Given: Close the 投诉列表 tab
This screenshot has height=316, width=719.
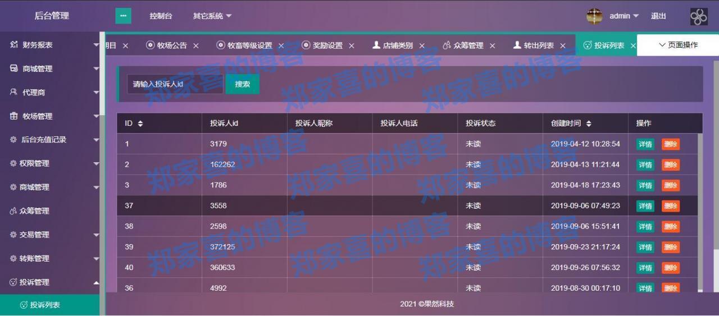Looking at the screenshot, I should click(x=633, y=45).
